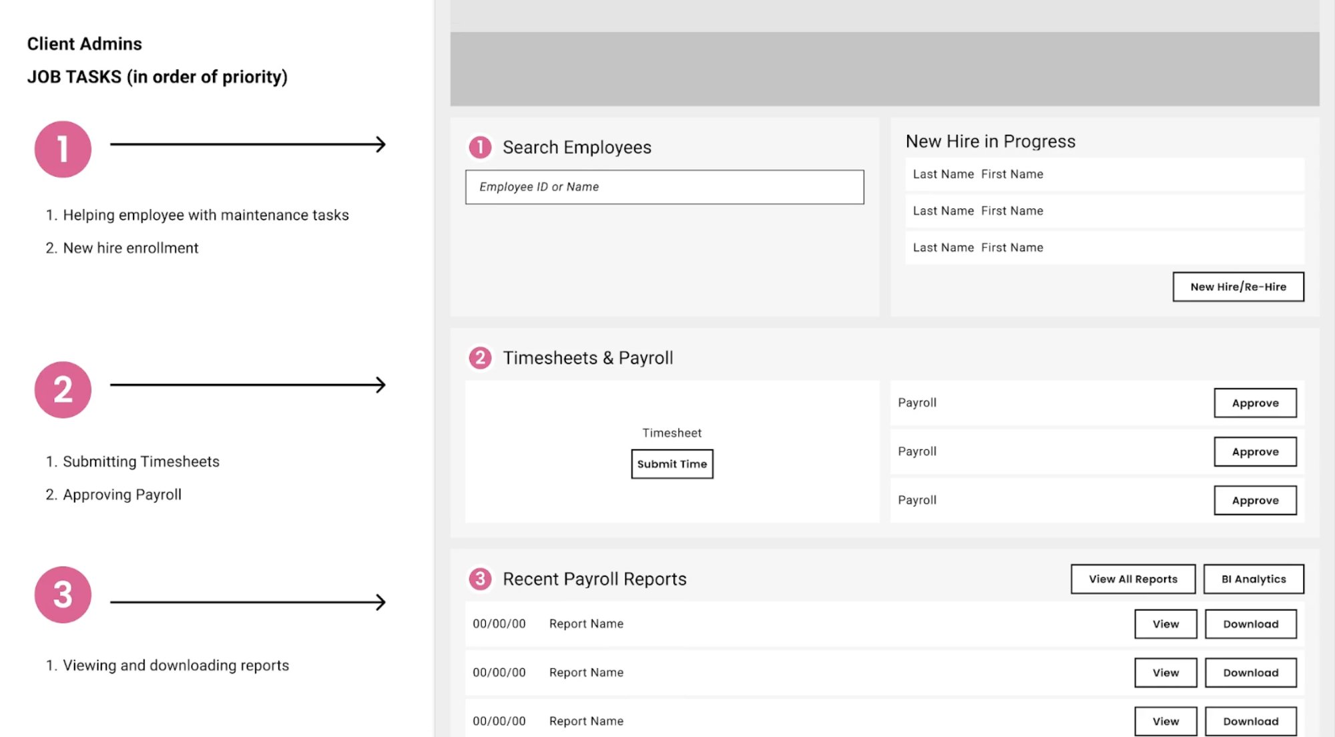The height and width of the screenshot is (737, 1335).
Task: Click the Timesheets & Payroll section header
Action: [588, 358]
